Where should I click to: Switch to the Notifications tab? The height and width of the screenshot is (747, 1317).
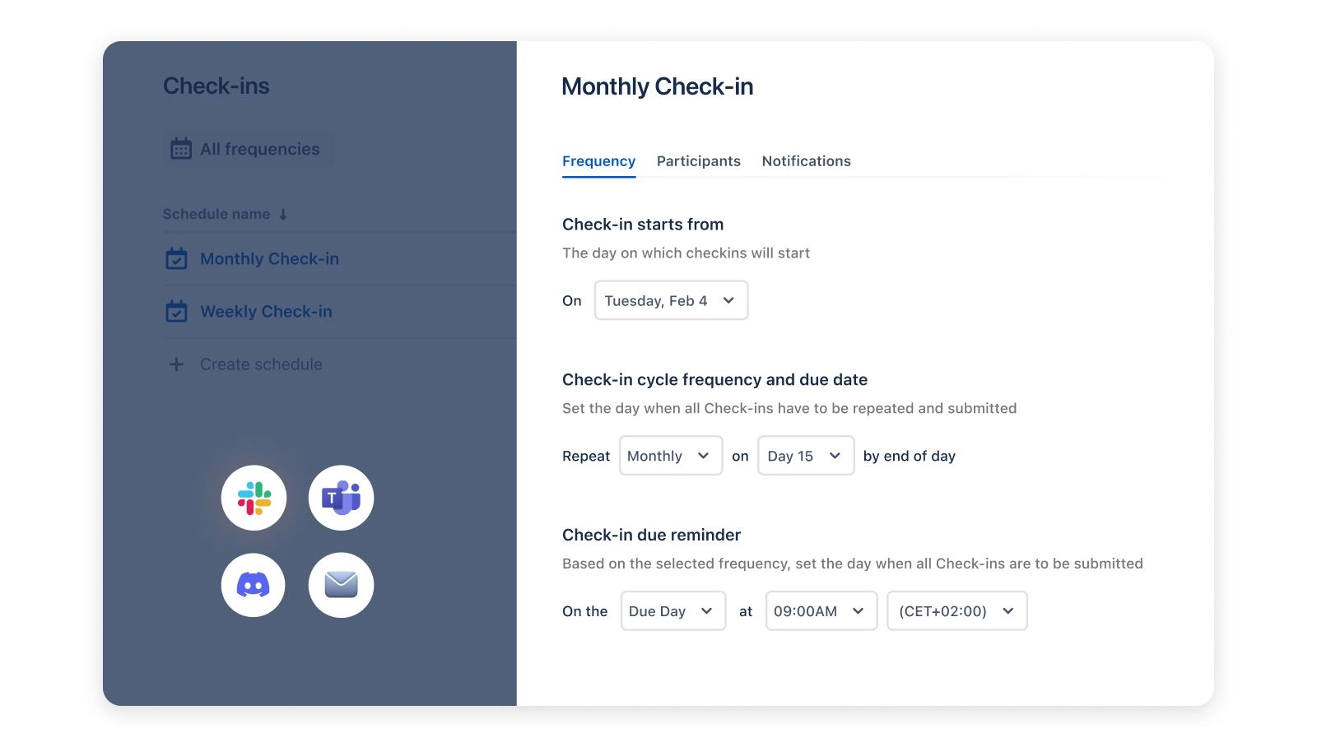(806, 161)
